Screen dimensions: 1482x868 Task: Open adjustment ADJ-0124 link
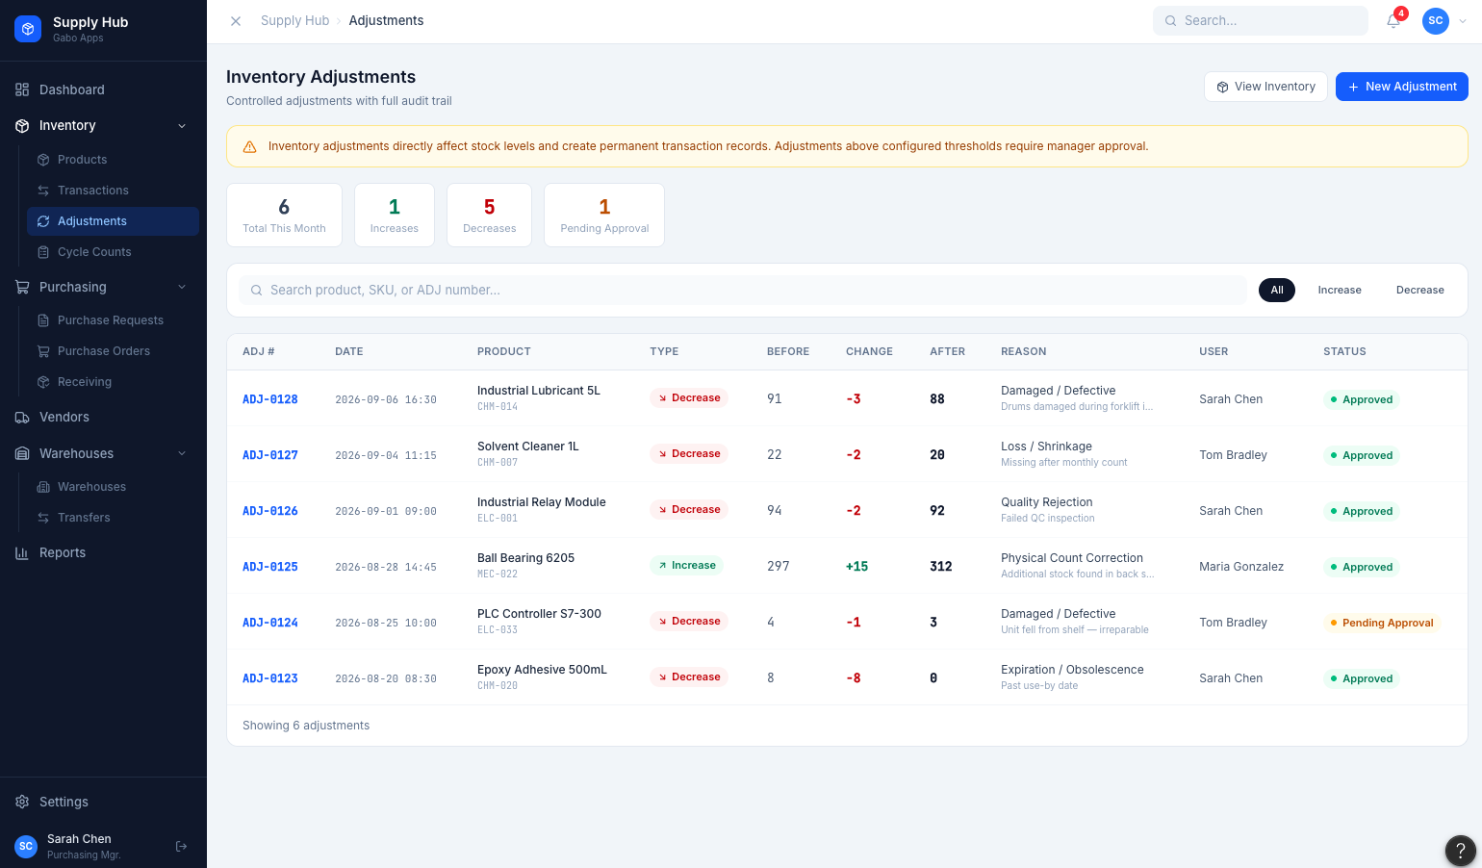click(270, 623)
